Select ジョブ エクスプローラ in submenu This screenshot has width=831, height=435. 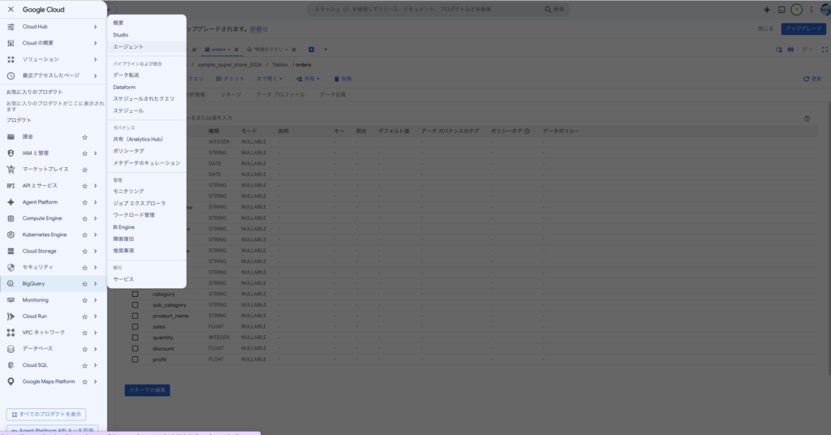tap(139, 204)
